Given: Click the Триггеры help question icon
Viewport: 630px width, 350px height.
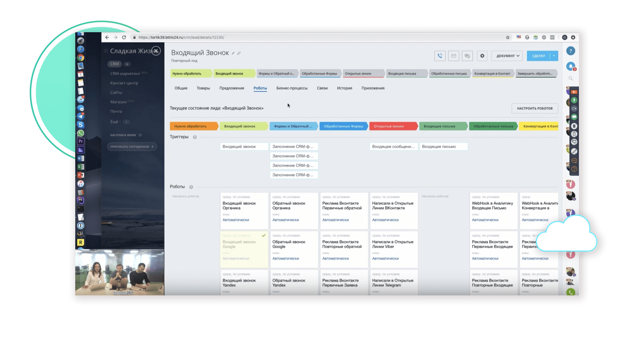Looking at the screenshot, I should pyautogui.click(x=195, y=137).
